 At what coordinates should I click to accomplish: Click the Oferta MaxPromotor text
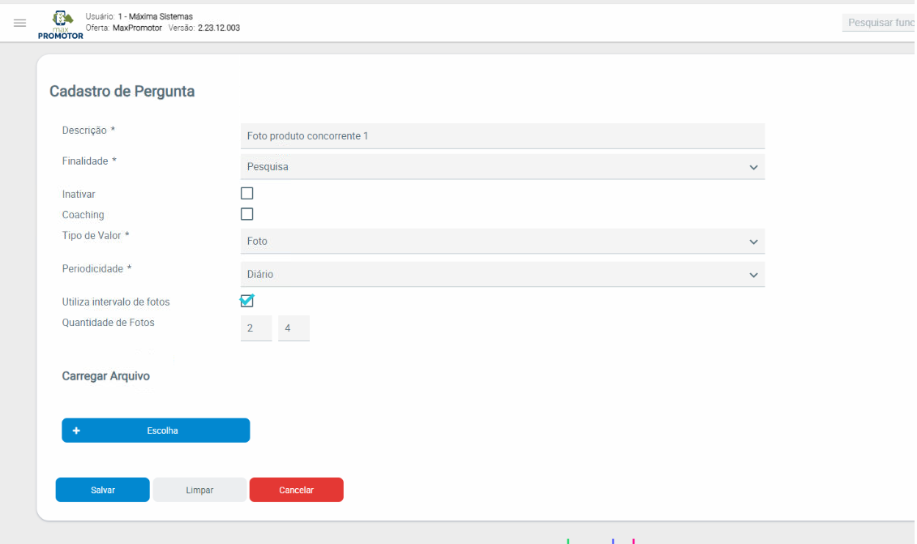pyautogui.click(x=123, y=28)
